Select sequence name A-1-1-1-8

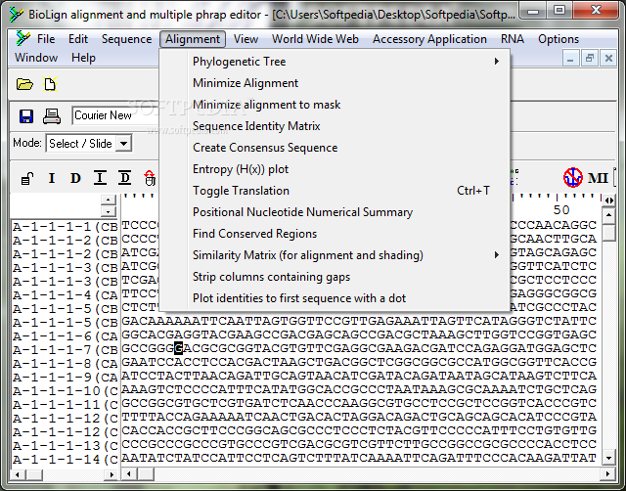[66, 363]
